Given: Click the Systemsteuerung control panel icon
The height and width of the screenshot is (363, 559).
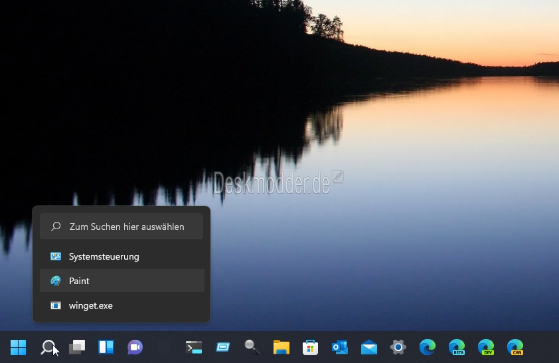Looking at the screenshot, I should (56, 256).
